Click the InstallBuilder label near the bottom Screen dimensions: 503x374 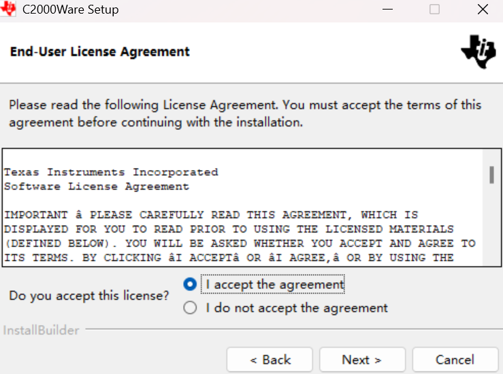pyautogui.click(x=41, y=330)
